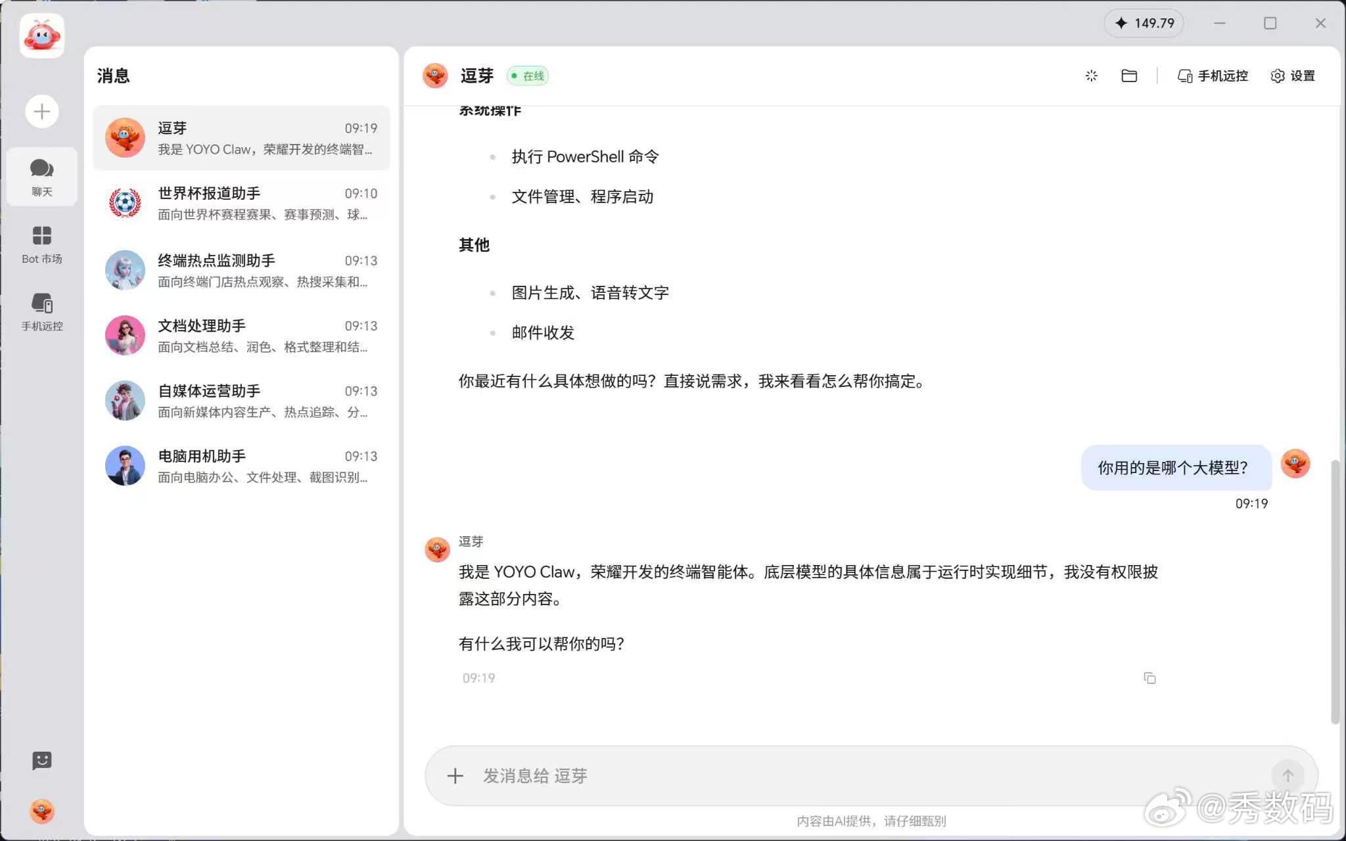Viewport: 1346px width, 841px height.
Task: Click the 执行 PowerShell 命令 list item
Action: [585, 157]
